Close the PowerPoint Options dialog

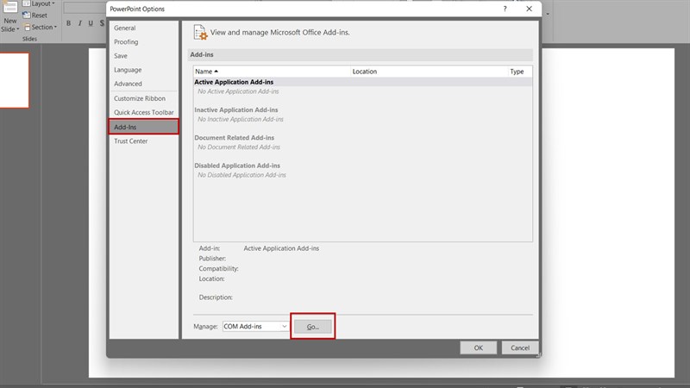(529, 9)
